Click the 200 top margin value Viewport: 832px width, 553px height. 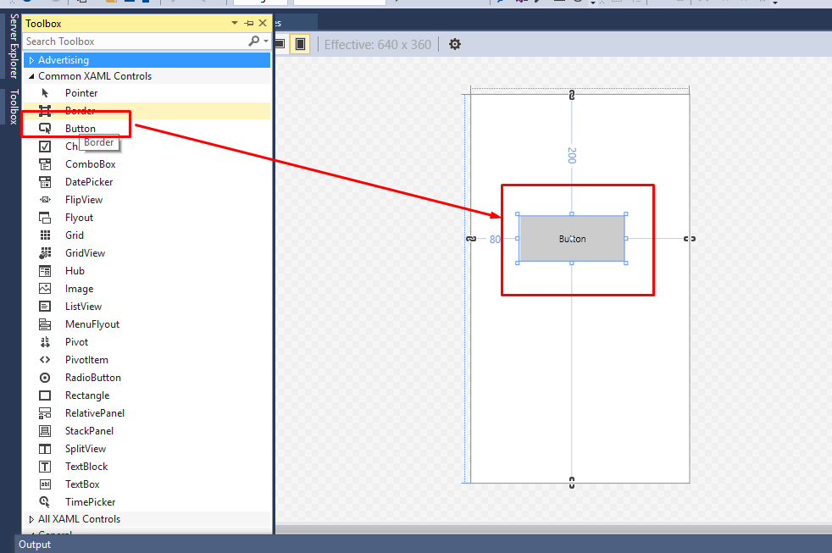point(571,155)
